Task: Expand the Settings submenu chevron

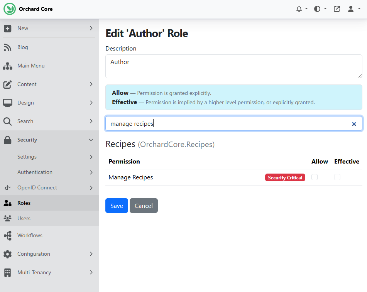Action: click(91, 157)
